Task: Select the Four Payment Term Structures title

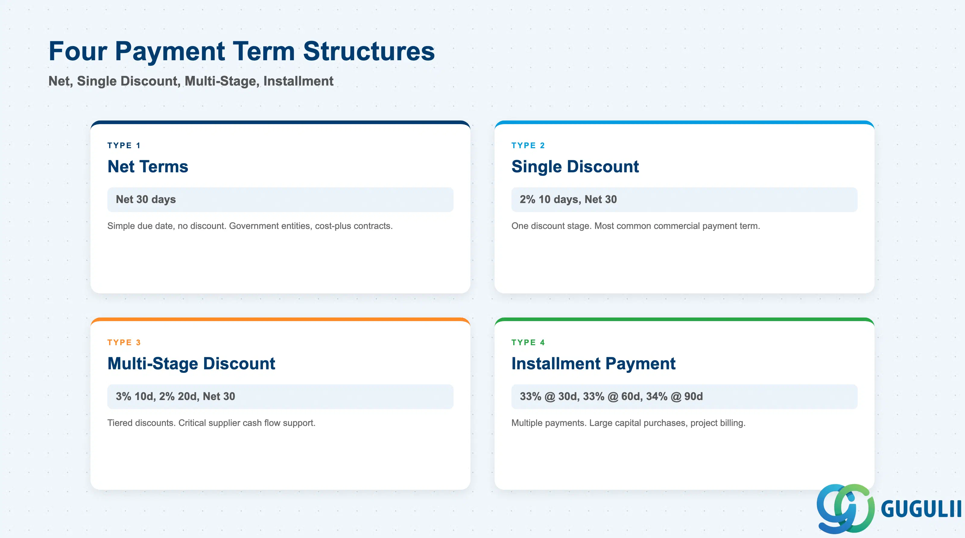Action: 242,51
